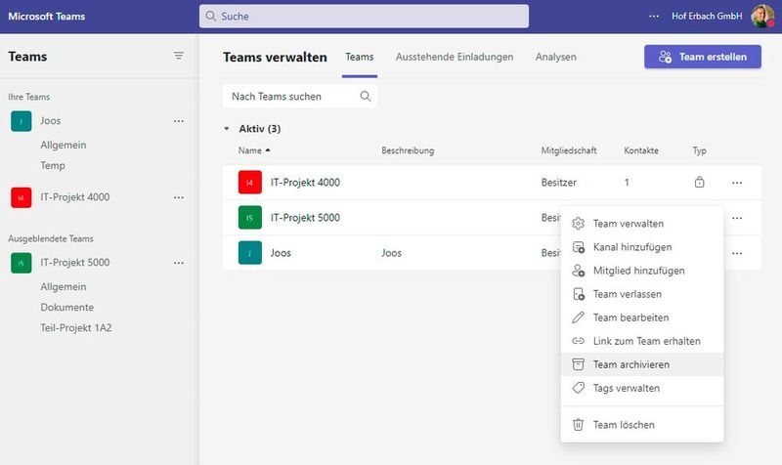782x465 pixels.
Task: Choose Link zum Team erhalten
Action: (642, 341)
